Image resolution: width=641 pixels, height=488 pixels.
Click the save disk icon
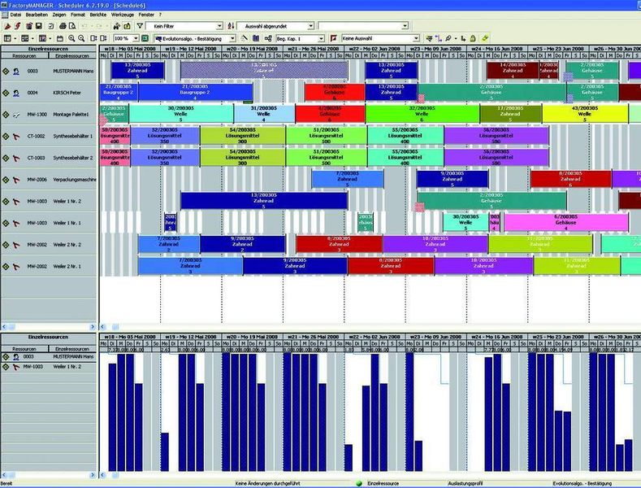pos(38,26)
